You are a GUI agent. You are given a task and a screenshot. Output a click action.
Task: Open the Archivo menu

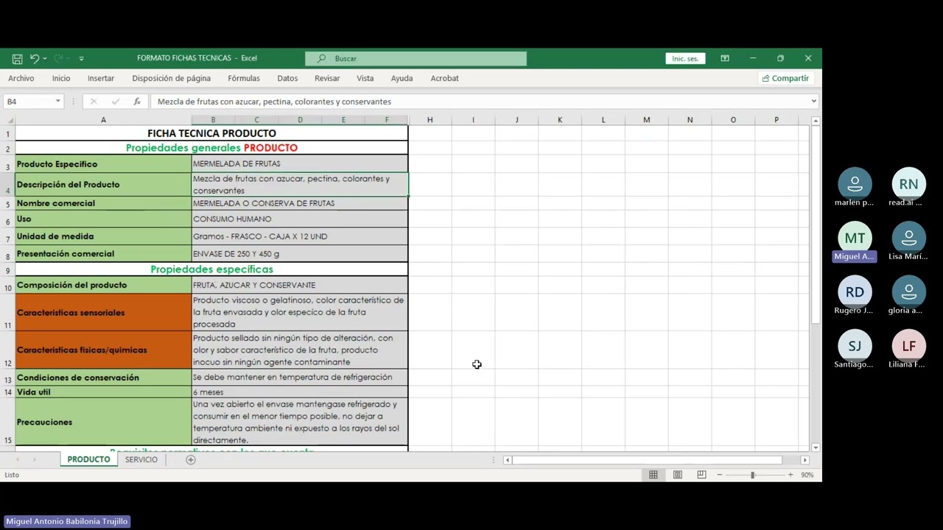[21, 78]
